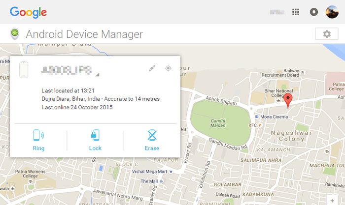
Task: Click Vishal Mega Mart shopping icon
Action: (171, 172)
